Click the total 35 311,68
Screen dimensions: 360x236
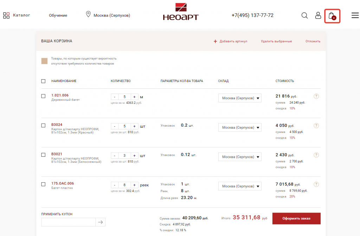[246, 217]
